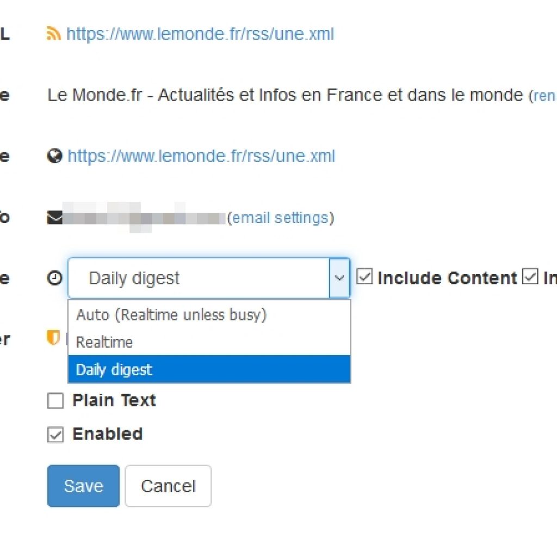Screen dimensions: 557x557
Task: Click the Cancel button
Action: pyautogui.click(x=168, y=486)
